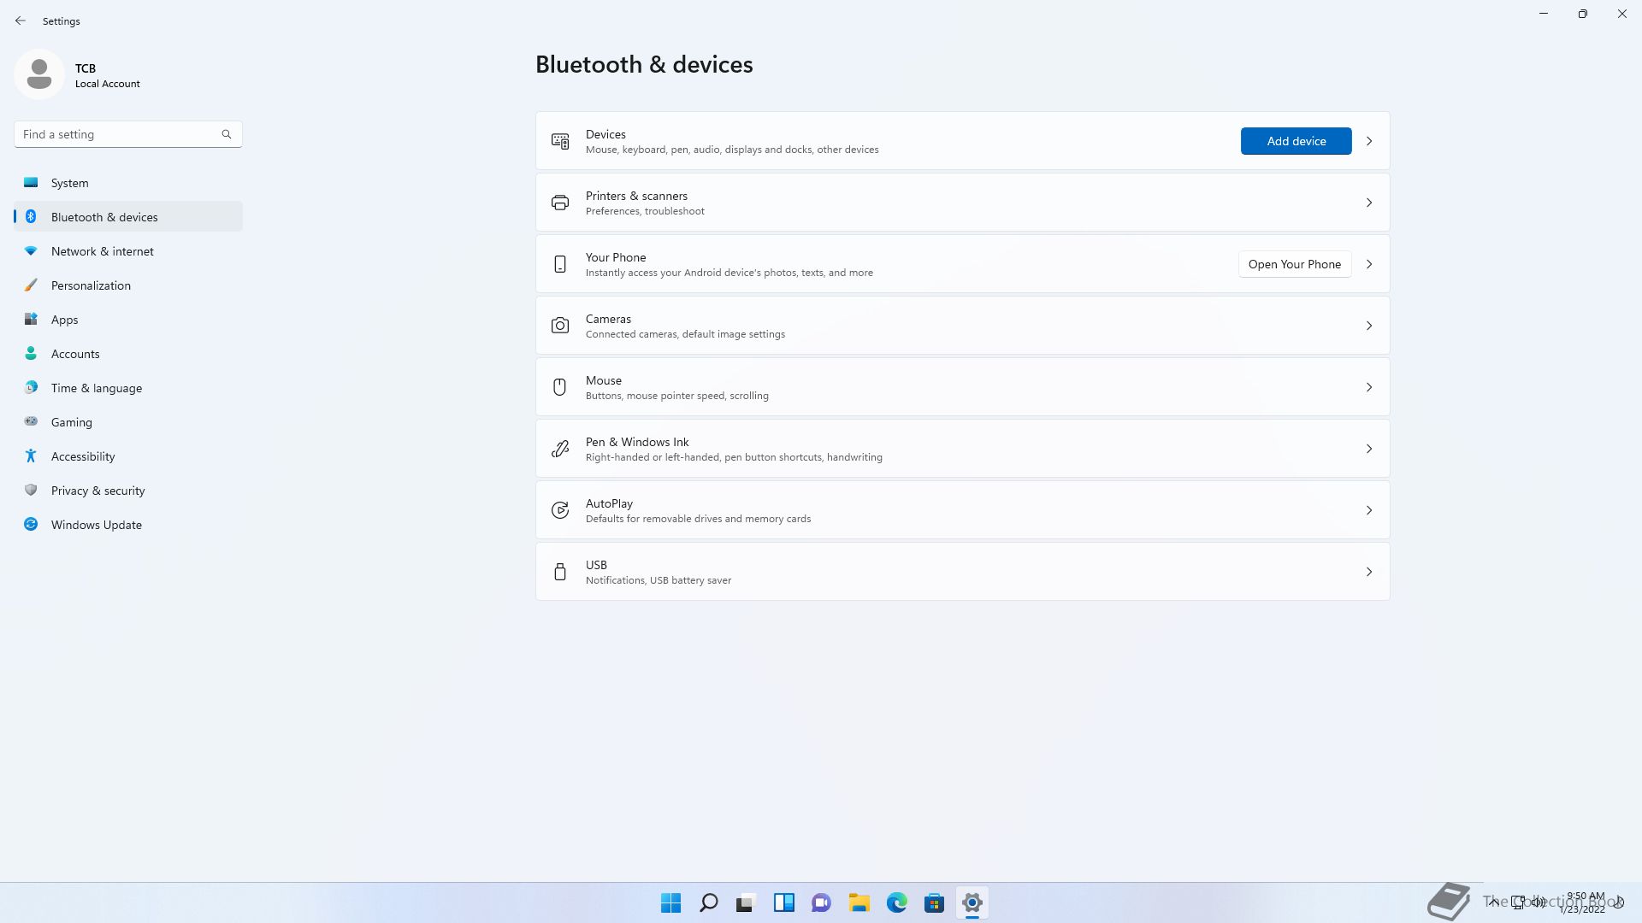Image resolution: width=1642 pixels, height=923 pixels.
Task: Expand the Printers & scanners chevron
Action: 1369,203
